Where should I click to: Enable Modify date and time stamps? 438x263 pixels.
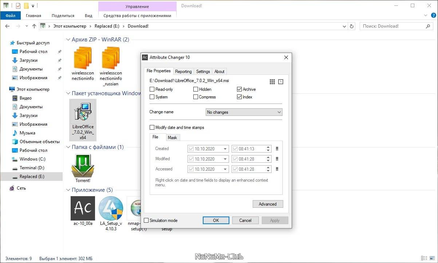(x=152, y=128)
